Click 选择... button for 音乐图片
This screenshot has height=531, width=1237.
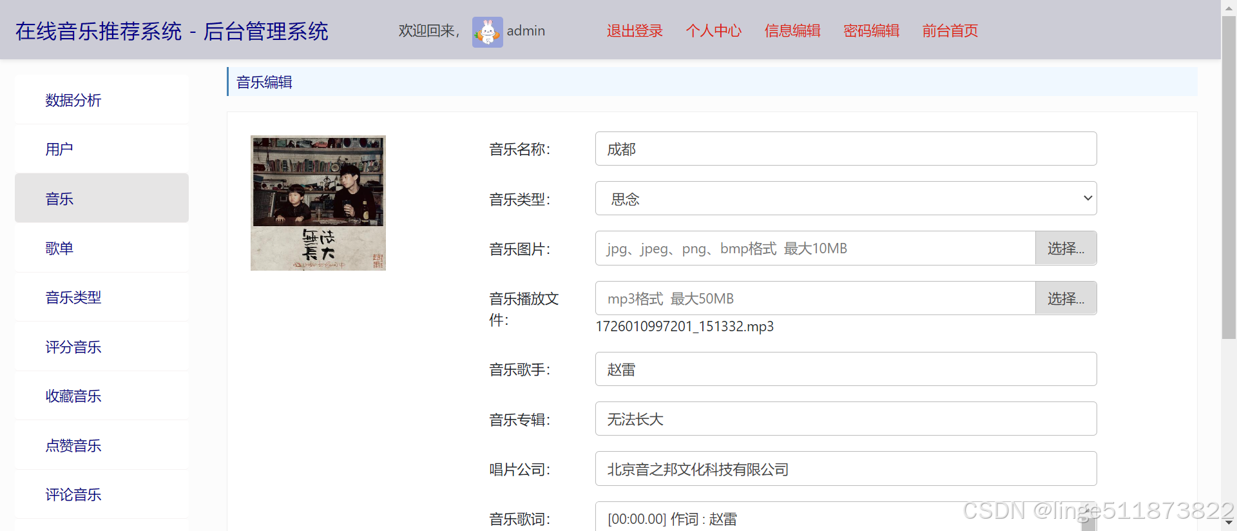pos(1066,248)
